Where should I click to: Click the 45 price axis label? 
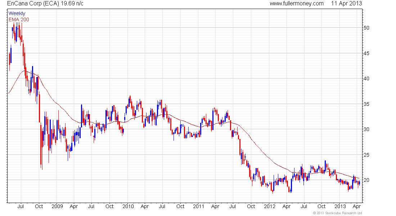pos(366,53)
